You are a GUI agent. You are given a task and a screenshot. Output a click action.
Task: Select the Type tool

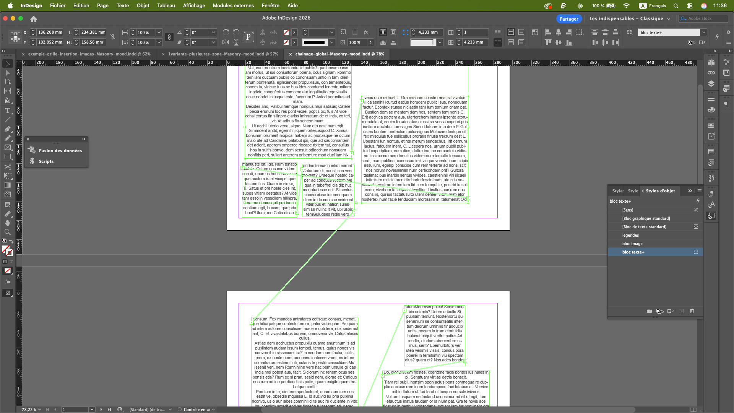7,111
